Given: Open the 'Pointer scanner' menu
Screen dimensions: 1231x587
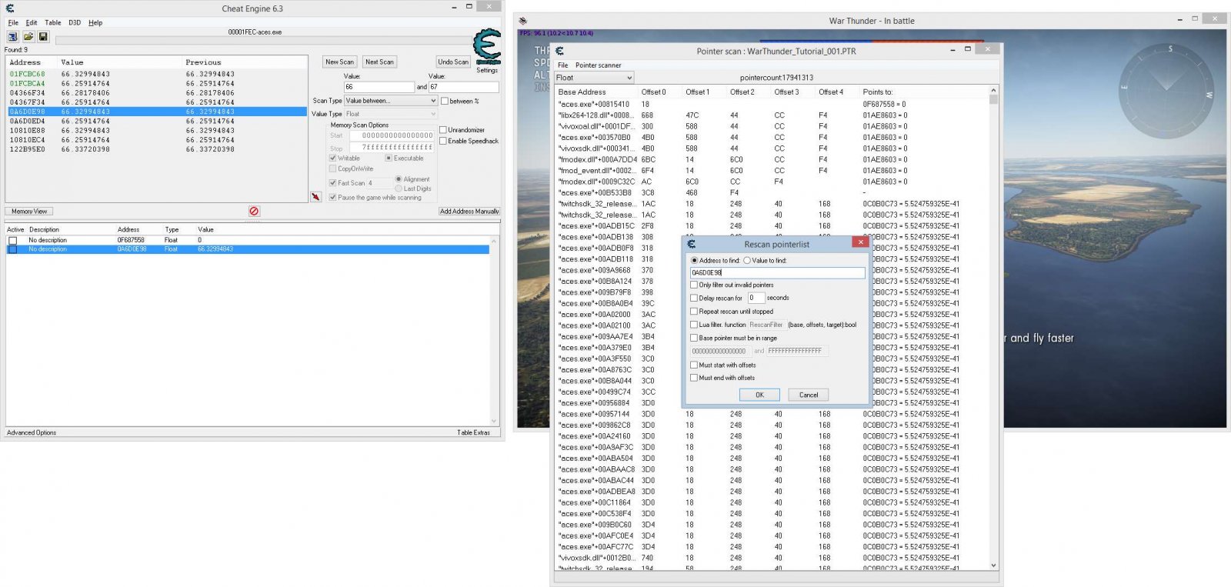Looking at the screenshot, I should click(599, 65).
